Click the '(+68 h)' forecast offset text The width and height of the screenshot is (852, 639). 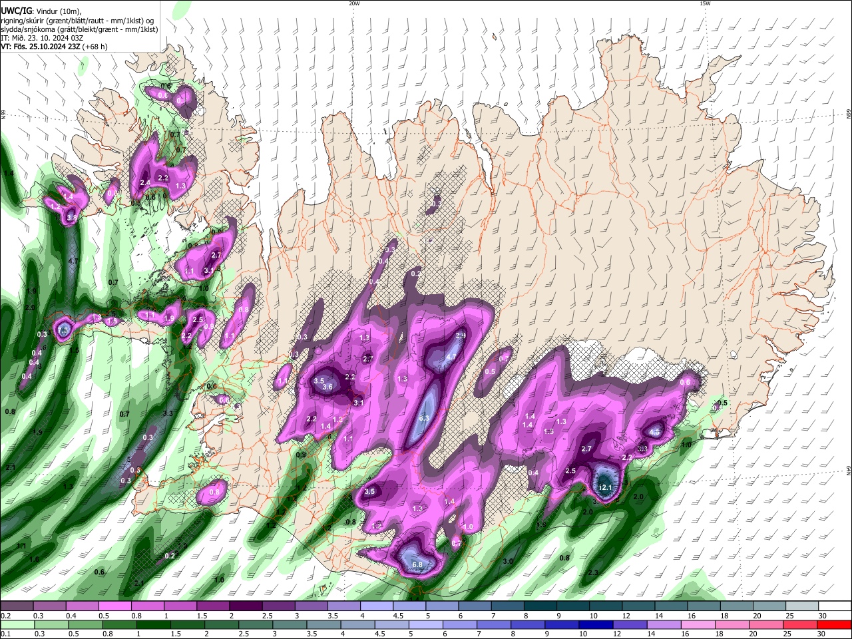95,47
